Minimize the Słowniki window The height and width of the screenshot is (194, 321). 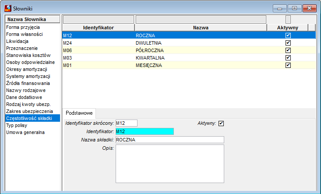(280, 8)
